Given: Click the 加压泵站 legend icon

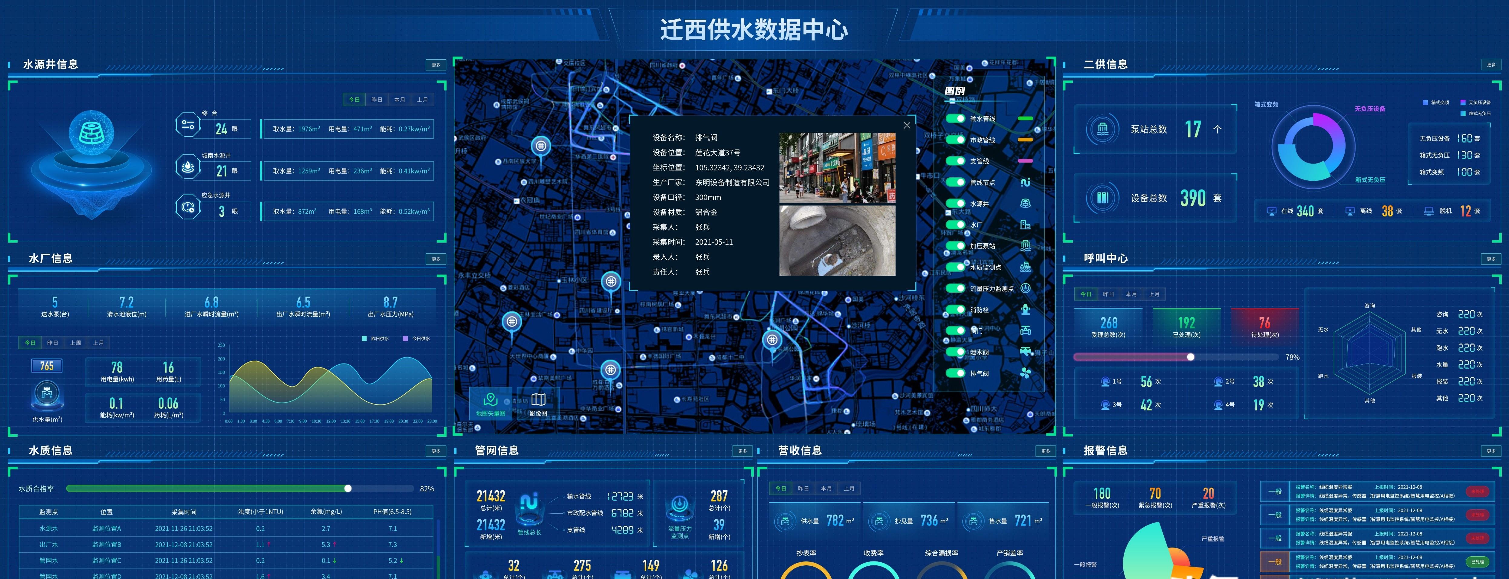Looking at the screenshot, I should click(1025, 246).
